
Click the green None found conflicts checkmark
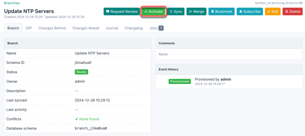(77, 119)
